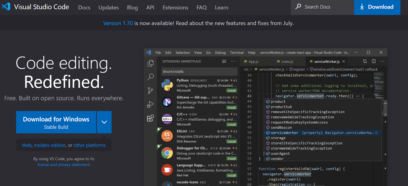Select serviceWorker in the autocomplete list
408x186 pixels.
284,133
